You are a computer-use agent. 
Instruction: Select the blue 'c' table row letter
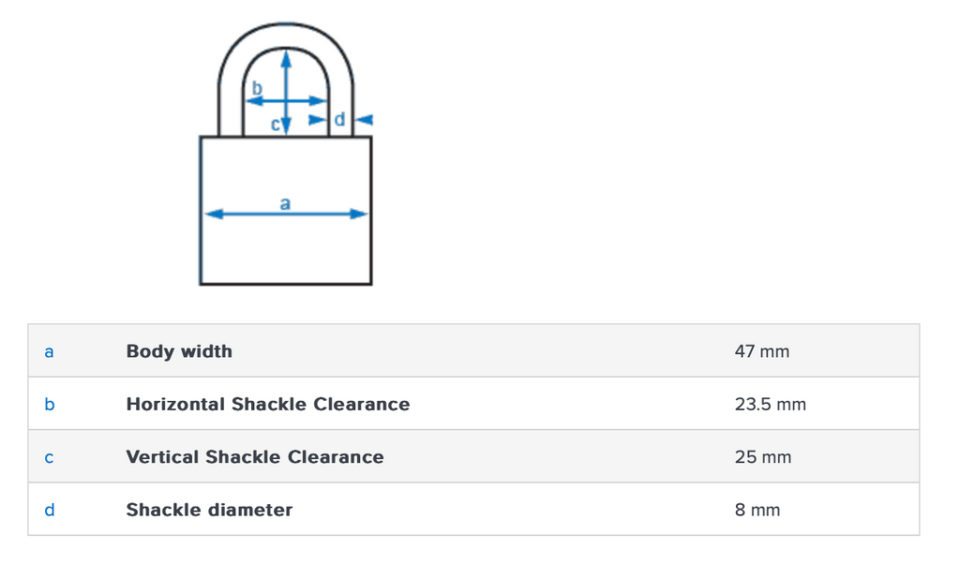pyautogui.click(x=49, y=458)
